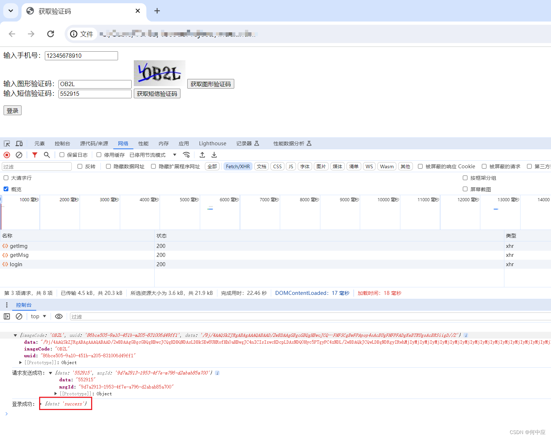
Task: Reload the page with refresh icon
Action: (51, 34)
